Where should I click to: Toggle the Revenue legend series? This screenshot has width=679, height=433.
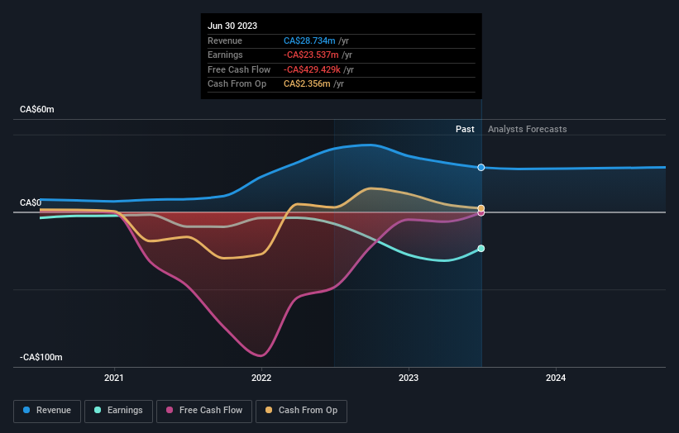[47, 411]
